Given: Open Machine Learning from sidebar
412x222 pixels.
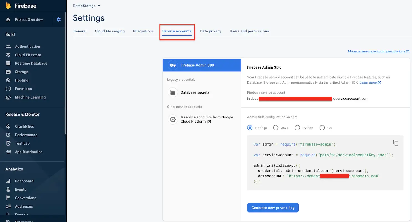Looking at the screenshot, I should pyautogui.click(x=30, y=97).
